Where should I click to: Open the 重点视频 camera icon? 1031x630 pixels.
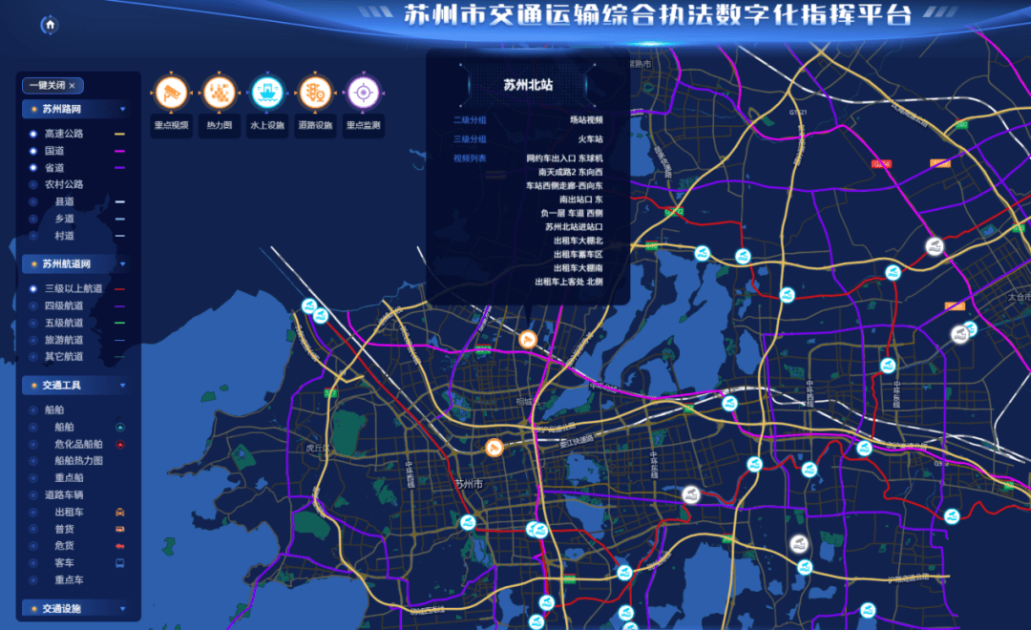[x=172, y=93]
